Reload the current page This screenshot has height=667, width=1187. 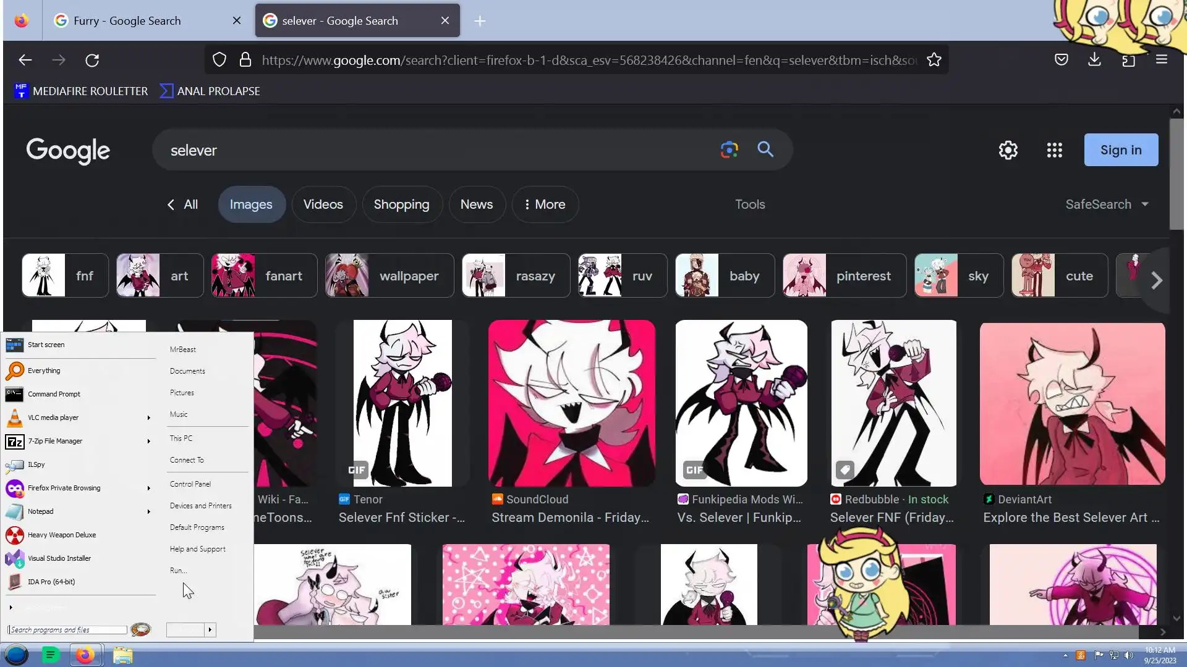point(92,60)
